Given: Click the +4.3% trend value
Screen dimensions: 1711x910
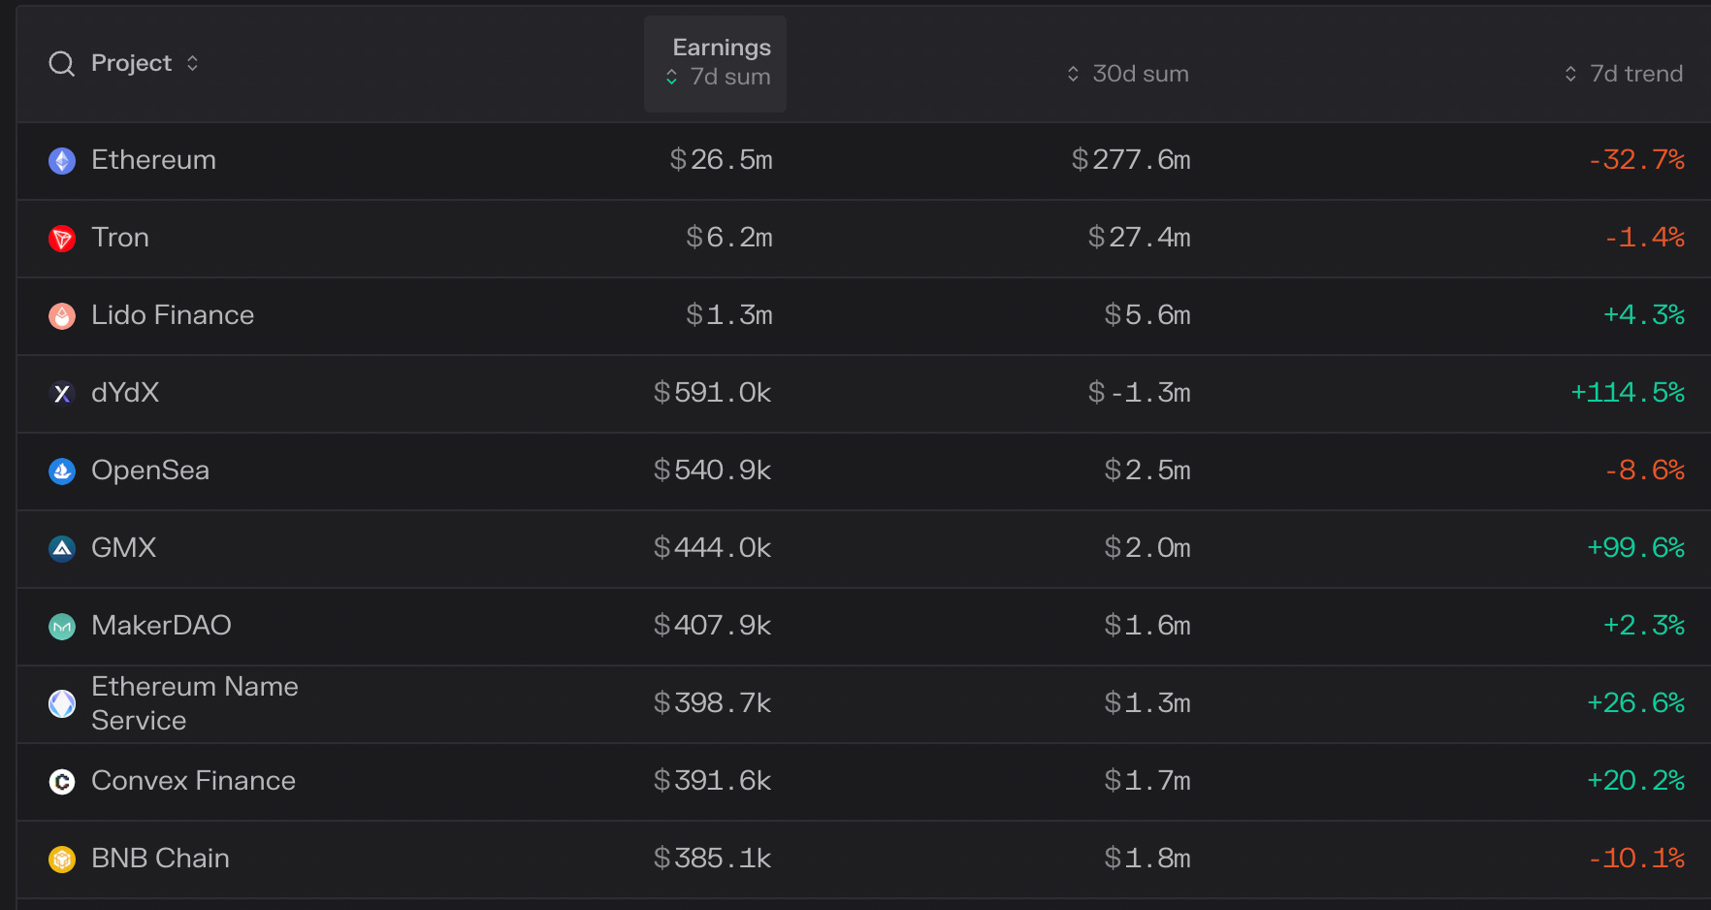Looking at the screenshot, I should coord(1644,315).
